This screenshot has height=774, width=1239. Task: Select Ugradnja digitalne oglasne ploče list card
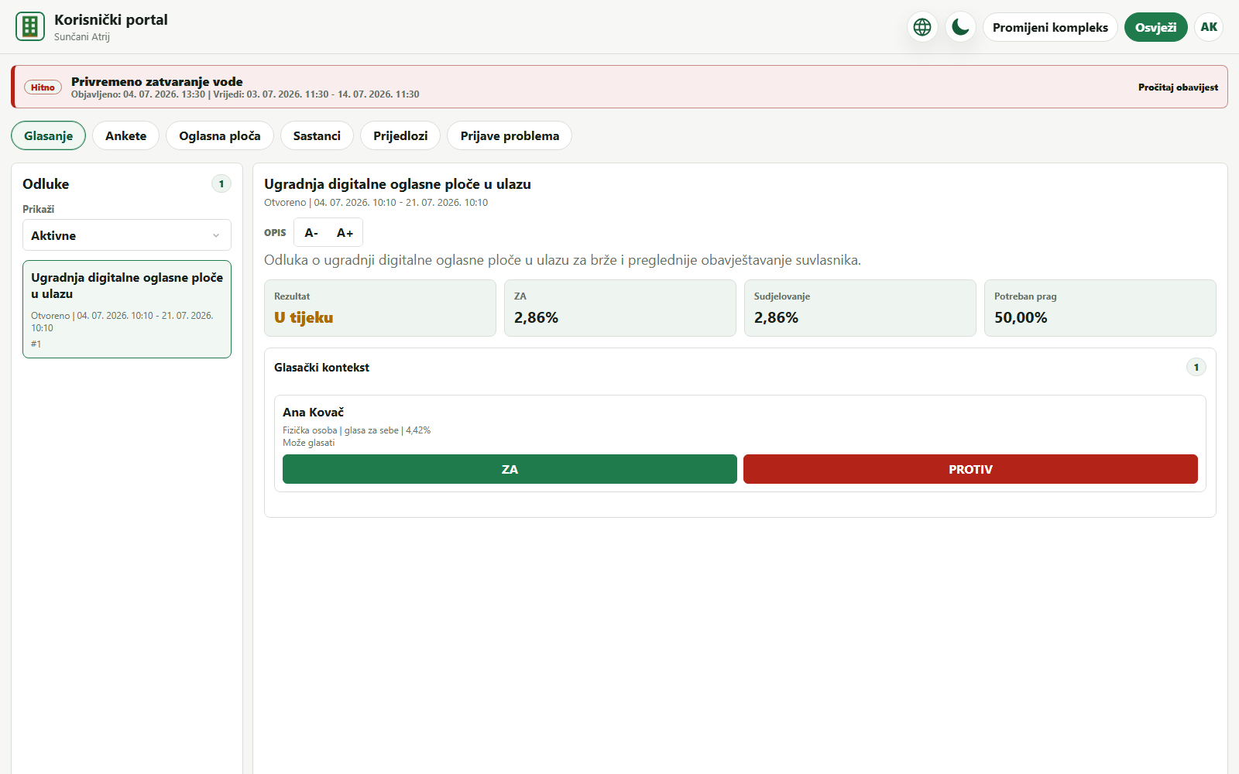pyautogui.click(x=127, y=310)
